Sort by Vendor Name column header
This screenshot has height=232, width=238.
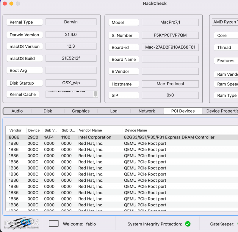pos(90,130)
